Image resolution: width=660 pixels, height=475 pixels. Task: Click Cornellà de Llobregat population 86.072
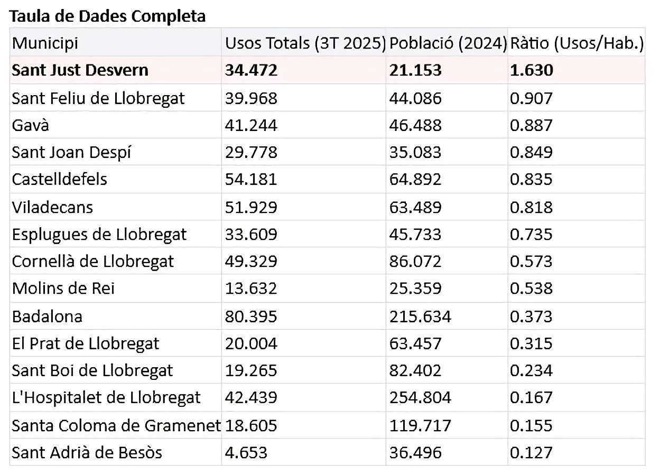coord(415,262)
